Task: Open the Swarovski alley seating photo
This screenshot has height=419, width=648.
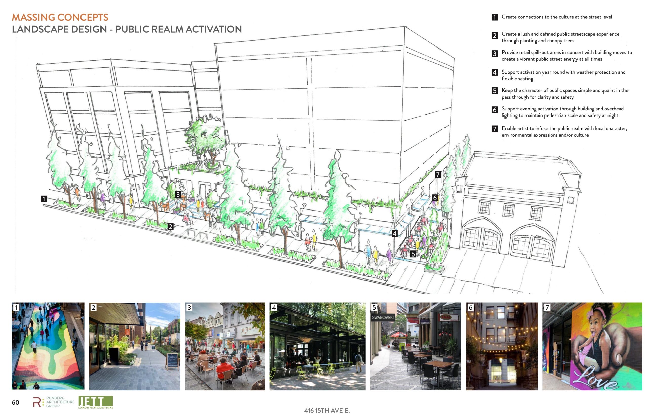Action: 415,346
